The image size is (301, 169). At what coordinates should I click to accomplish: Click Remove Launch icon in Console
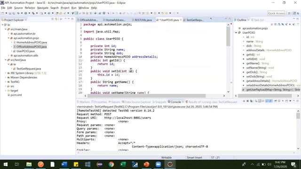(248, 101)
